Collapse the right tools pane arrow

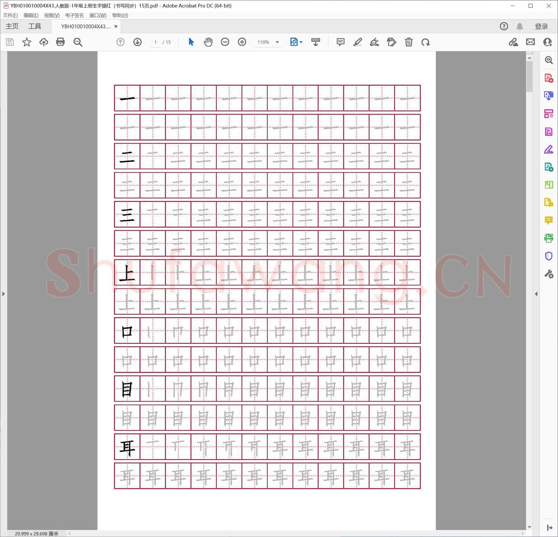point(536,294)
